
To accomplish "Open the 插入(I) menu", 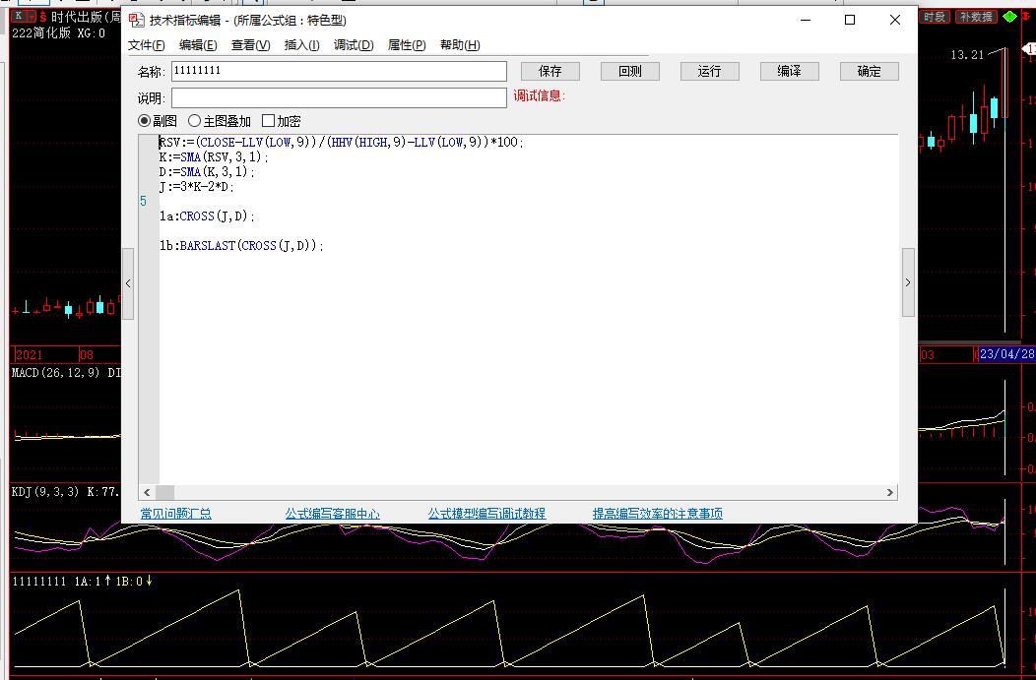I will click(301, 45).
